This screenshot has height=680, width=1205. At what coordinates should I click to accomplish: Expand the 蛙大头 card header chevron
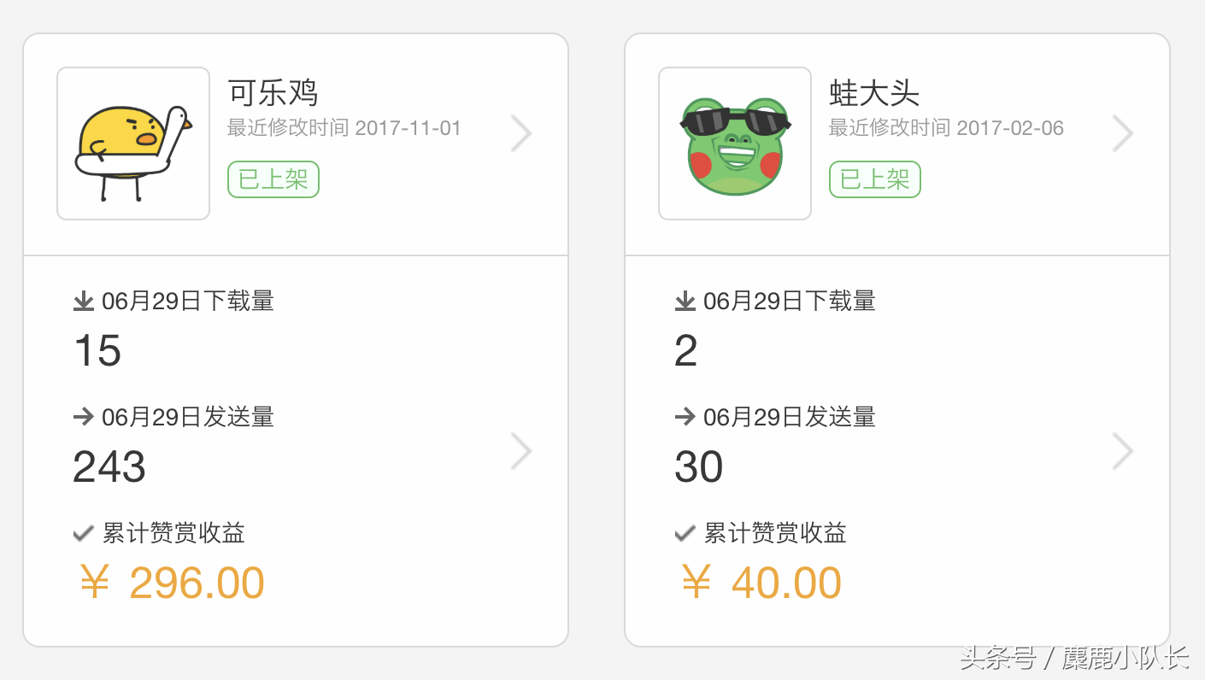tap(1123, 133)
